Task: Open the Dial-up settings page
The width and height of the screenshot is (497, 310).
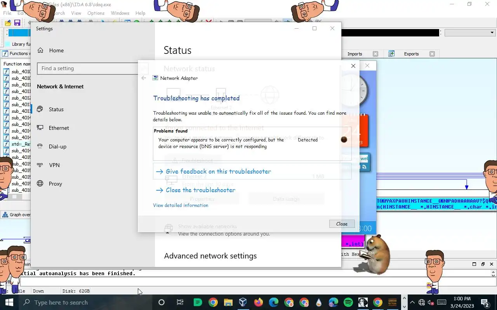Action: pyautogui.click(x=57, y=146)
